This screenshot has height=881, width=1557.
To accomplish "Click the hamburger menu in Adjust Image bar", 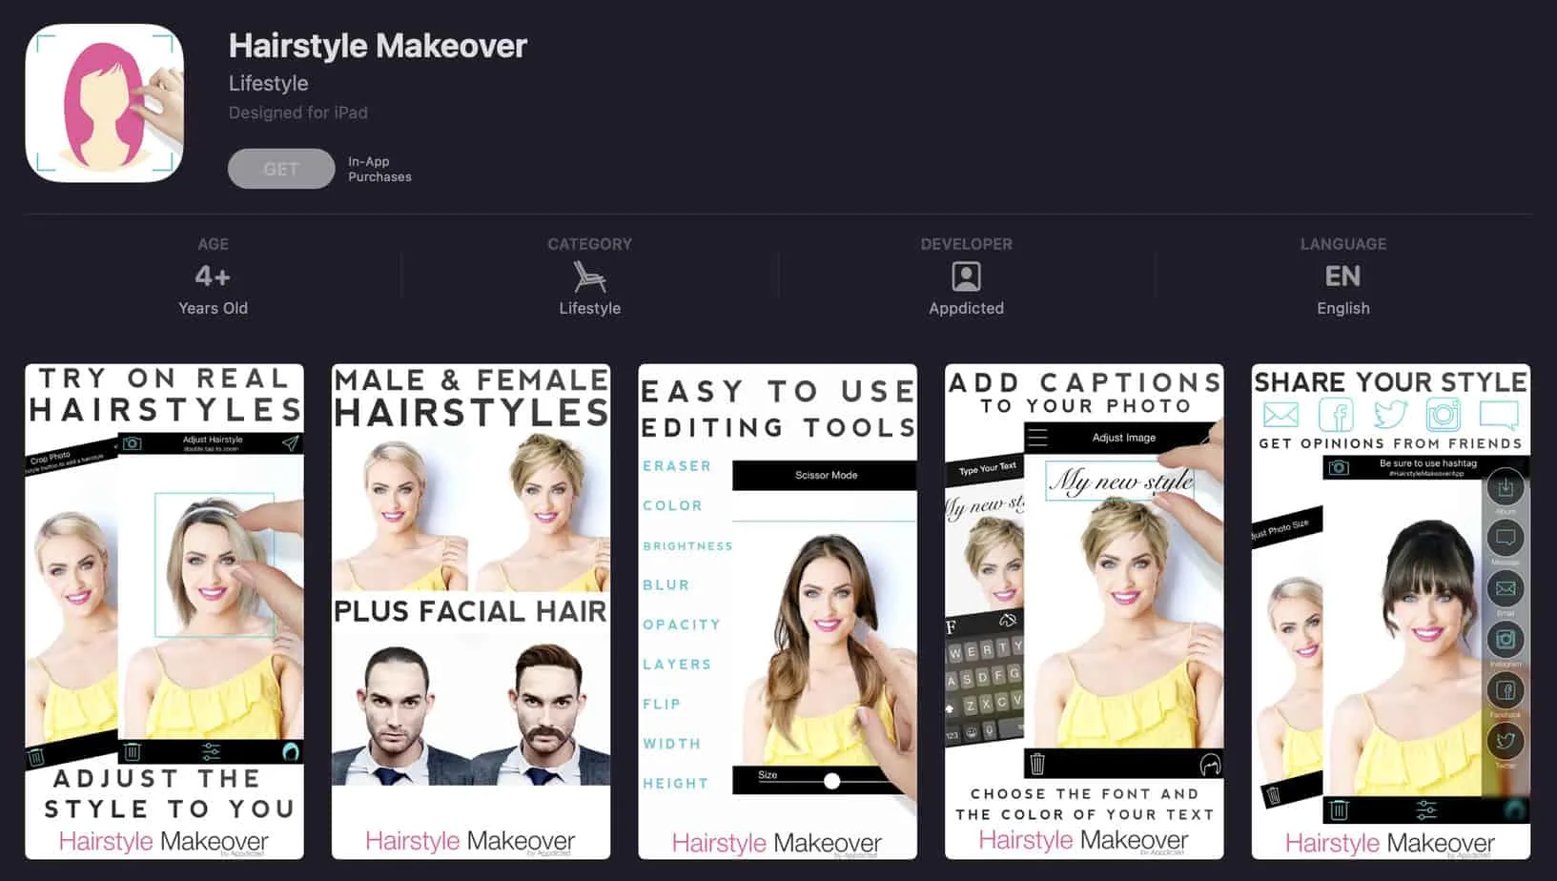I will (x=1037, y=437).
